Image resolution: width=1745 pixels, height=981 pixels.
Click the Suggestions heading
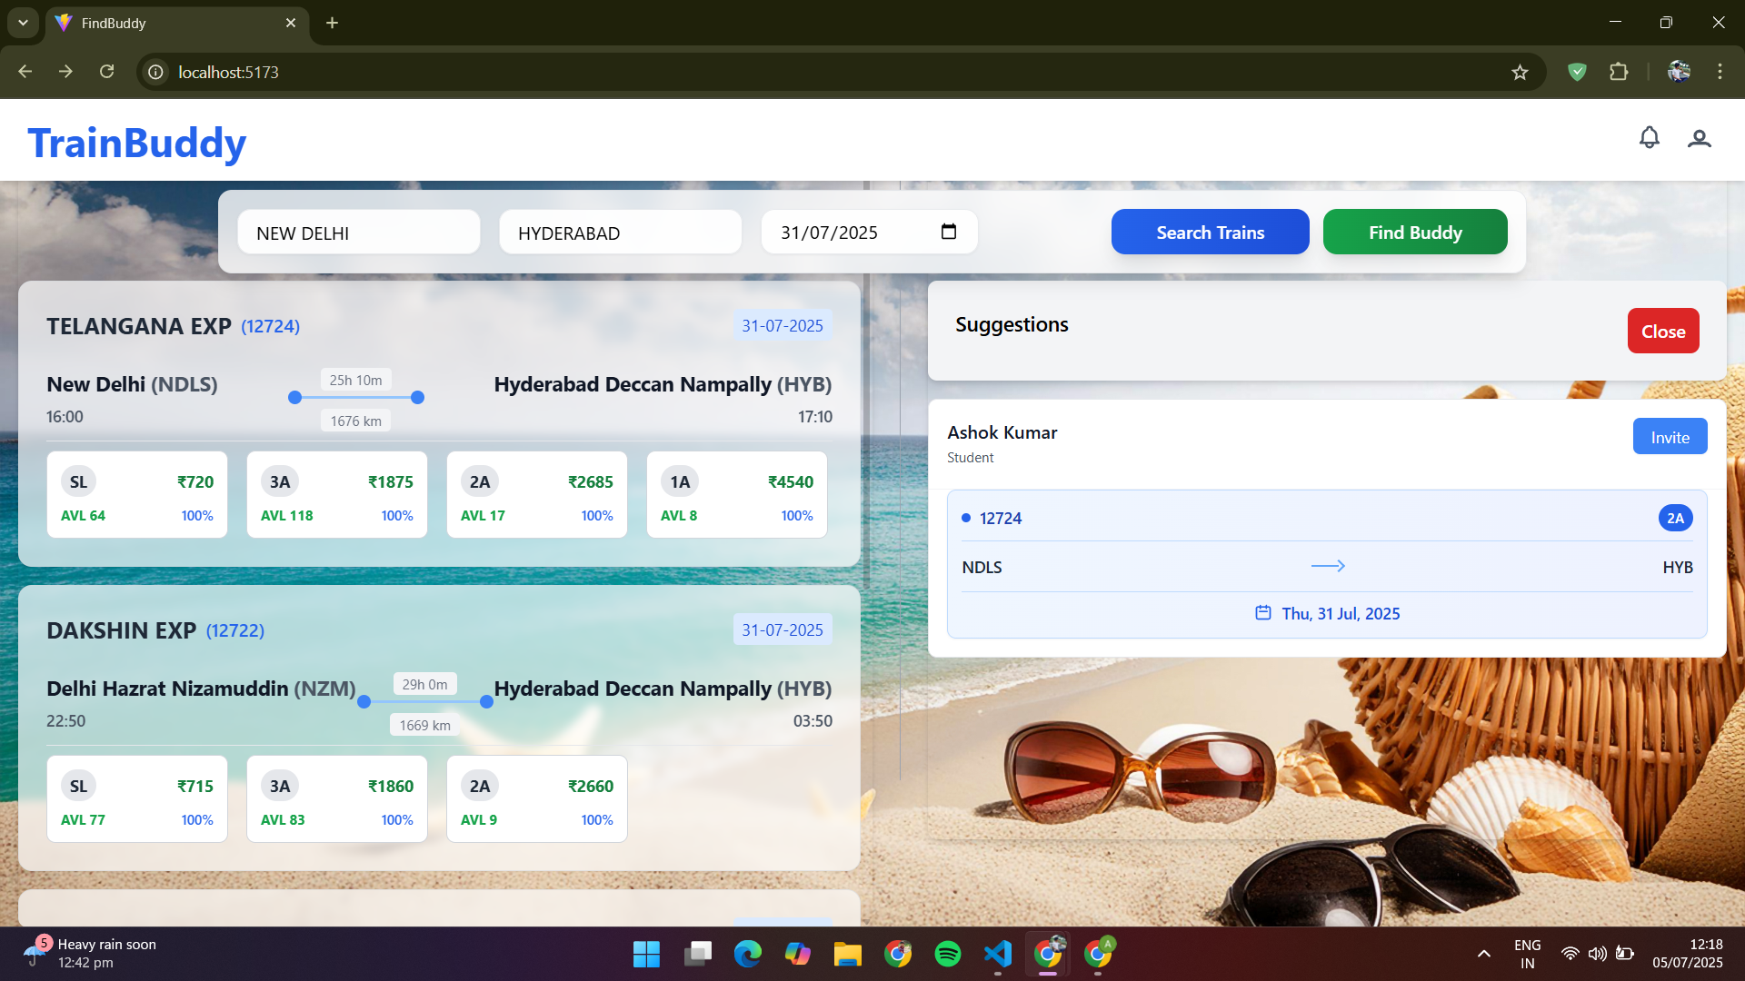pyautogui.click(x=1012, y=324)
